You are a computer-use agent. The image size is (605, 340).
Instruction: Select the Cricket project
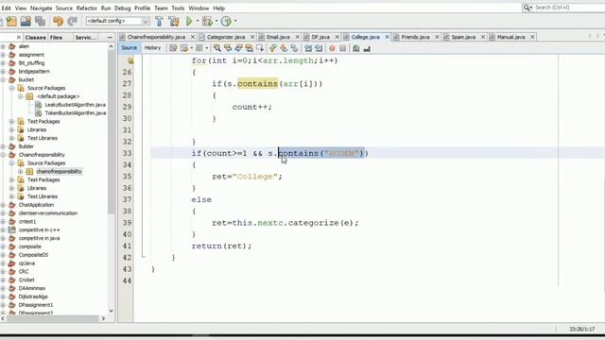tap(26, 280)
